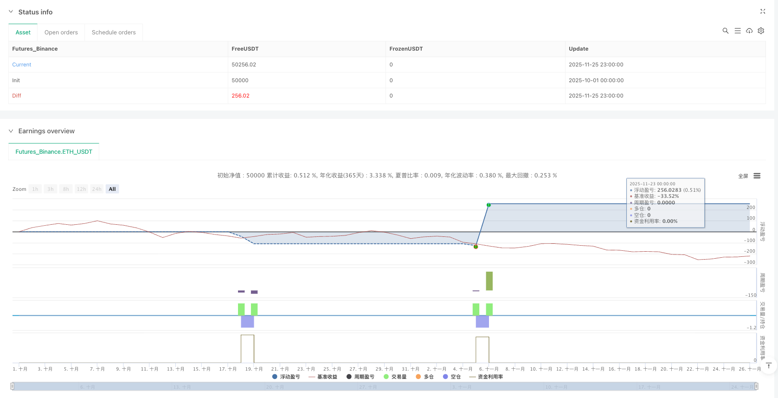The width and height of the screenshot is (778, 398).
Task: Open the list menu icon beside search
Action: pyautogui.click(x=737, y=31)
